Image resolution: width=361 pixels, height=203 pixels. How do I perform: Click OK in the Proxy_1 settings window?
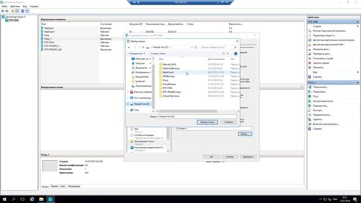point(212,157)
